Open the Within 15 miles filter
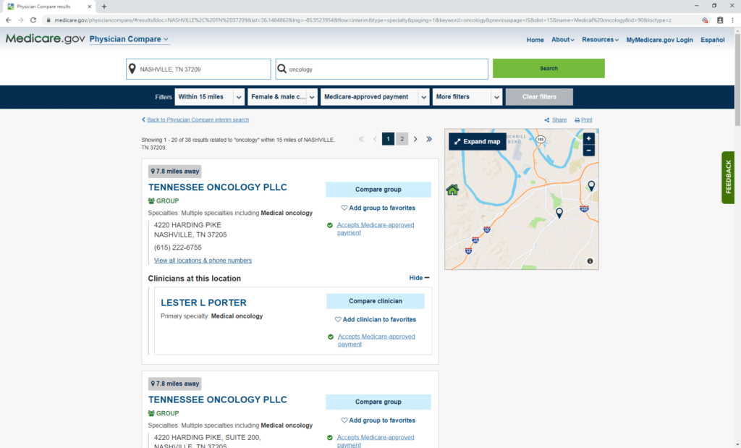This screenshot has width=741, height=448. [210, 97]
